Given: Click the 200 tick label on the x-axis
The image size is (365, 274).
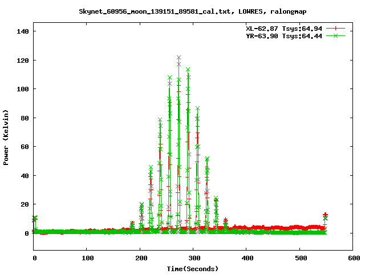Looking at the screenshot, I should click(140, 259).
